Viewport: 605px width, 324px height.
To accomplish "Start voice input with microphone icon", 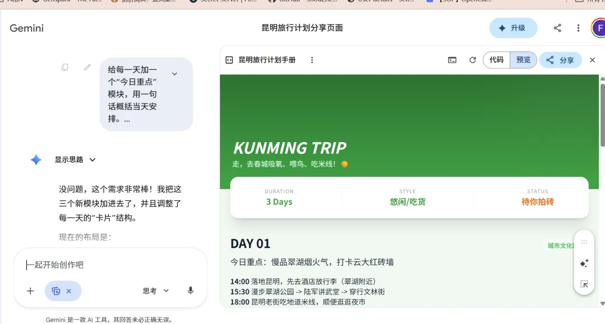I will coord(190,291).
